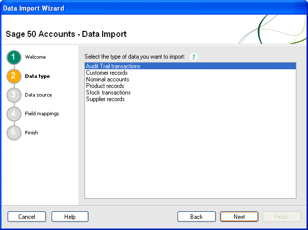Click the grey step 3 circle
308x230 pixels.
14,95
